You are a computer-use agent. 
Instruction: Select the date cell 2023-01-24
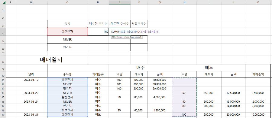click(x=31, y=101)
